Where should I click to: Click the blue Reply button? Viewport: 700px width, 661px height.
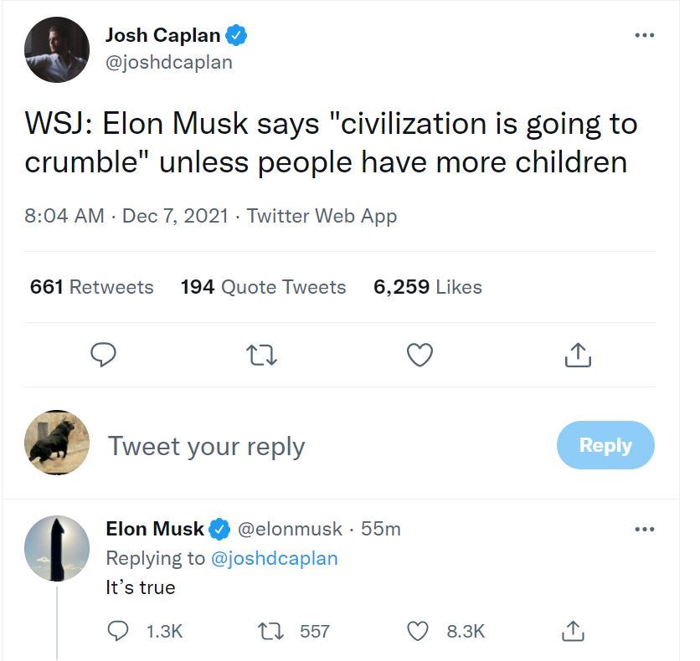tap(605, 445)
